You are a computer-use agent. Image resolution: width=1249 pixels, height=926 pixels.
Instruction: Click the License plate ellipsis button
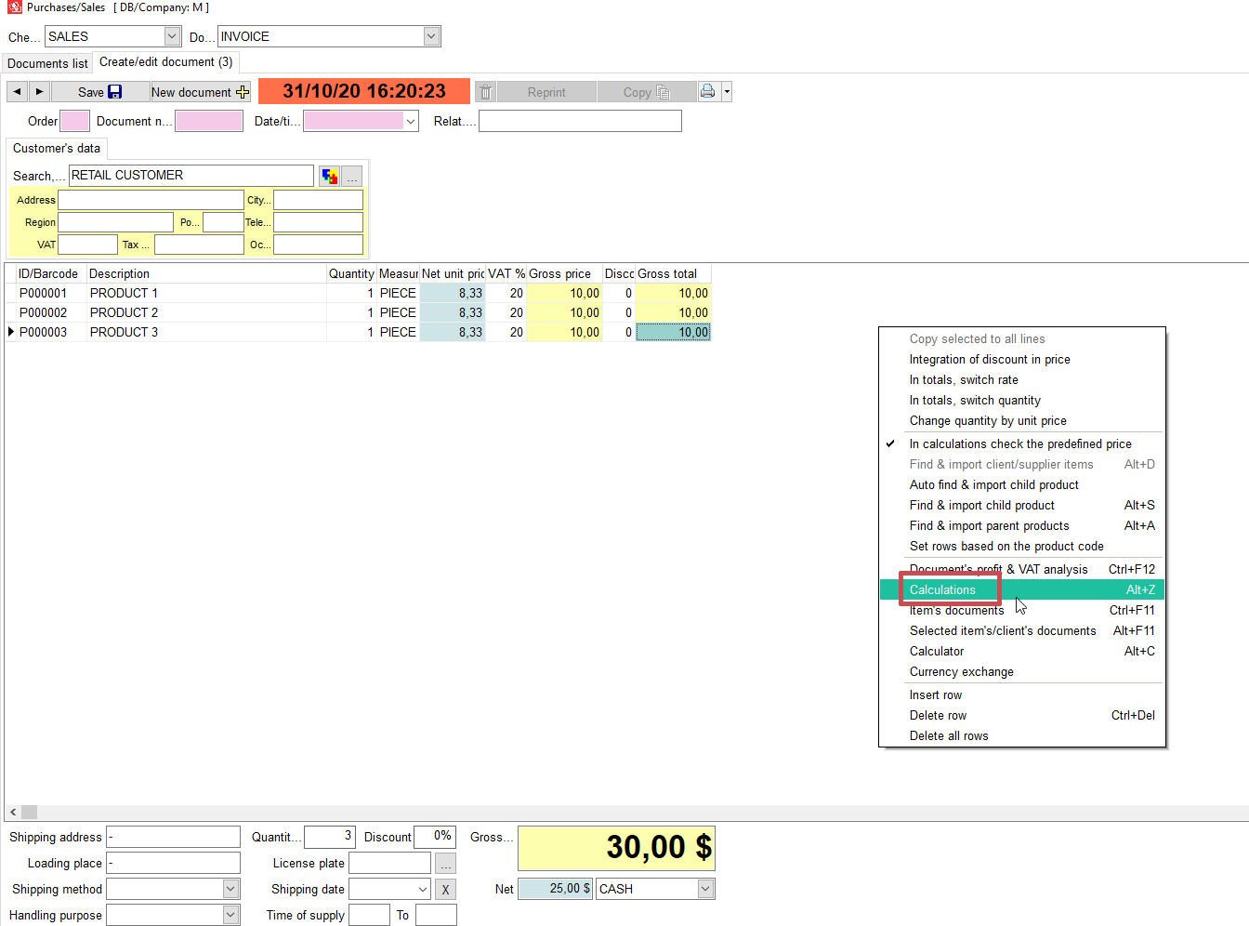click(x=445, y=863)
